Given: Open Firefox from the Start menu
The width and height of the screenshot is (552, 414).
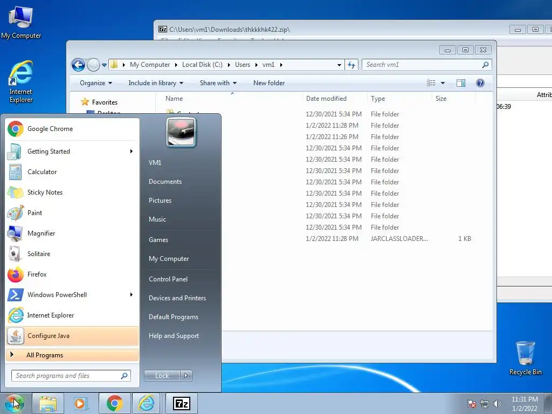Looking at the screenshot, I should pos(72,274).
